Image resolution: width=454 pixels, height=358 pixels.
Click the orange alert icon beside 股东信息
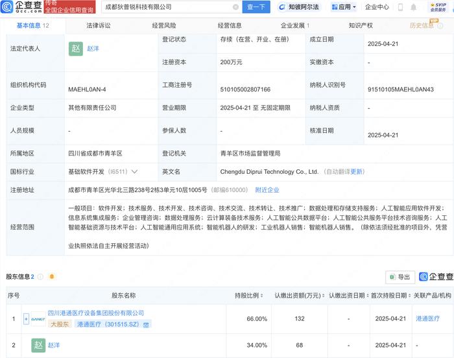coord(52,277)
